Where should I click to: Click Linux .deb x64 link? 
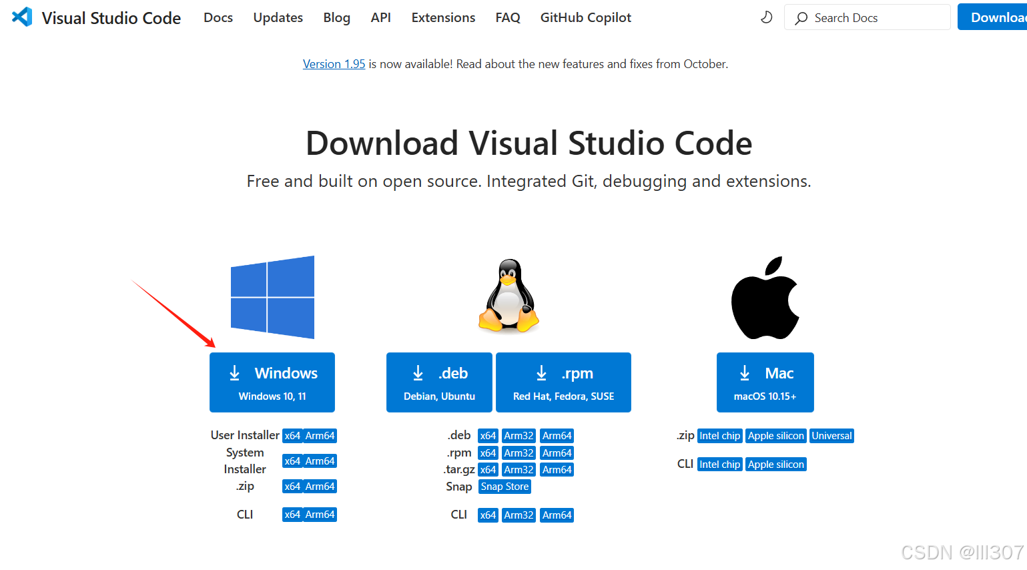tap(488, 436)
